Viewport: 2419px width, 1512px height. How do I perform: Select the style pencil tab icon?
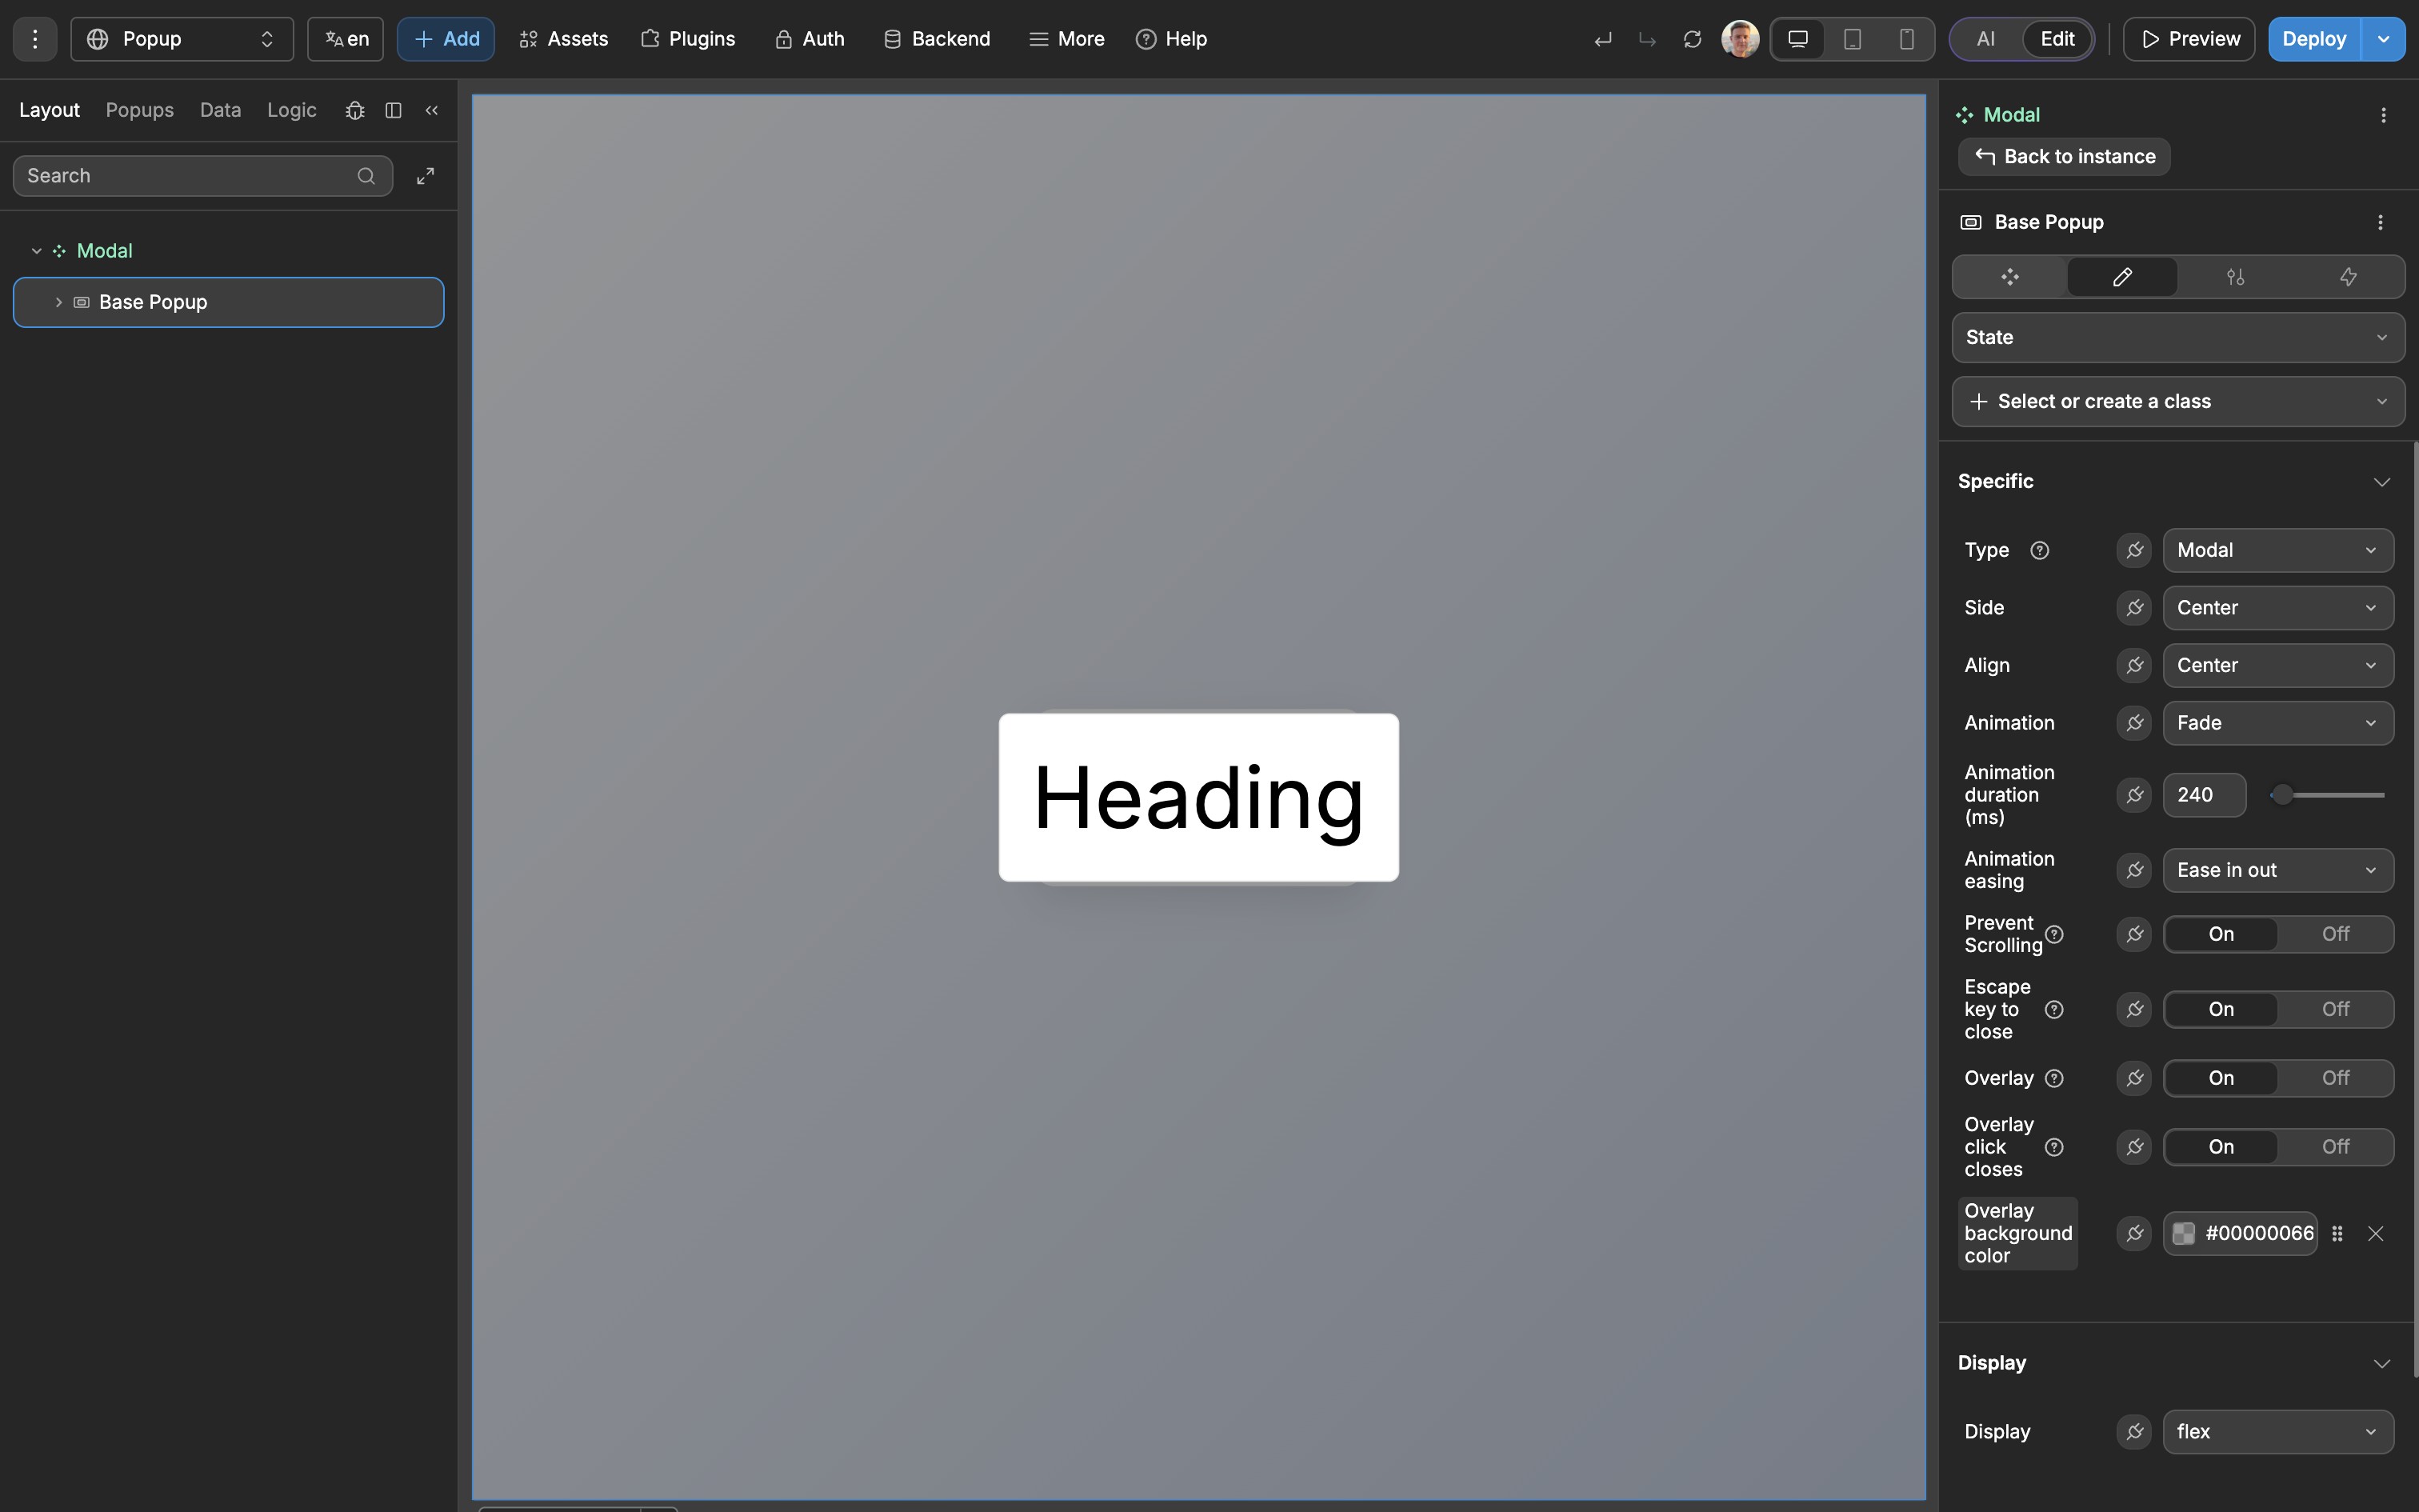point(2122,277)
